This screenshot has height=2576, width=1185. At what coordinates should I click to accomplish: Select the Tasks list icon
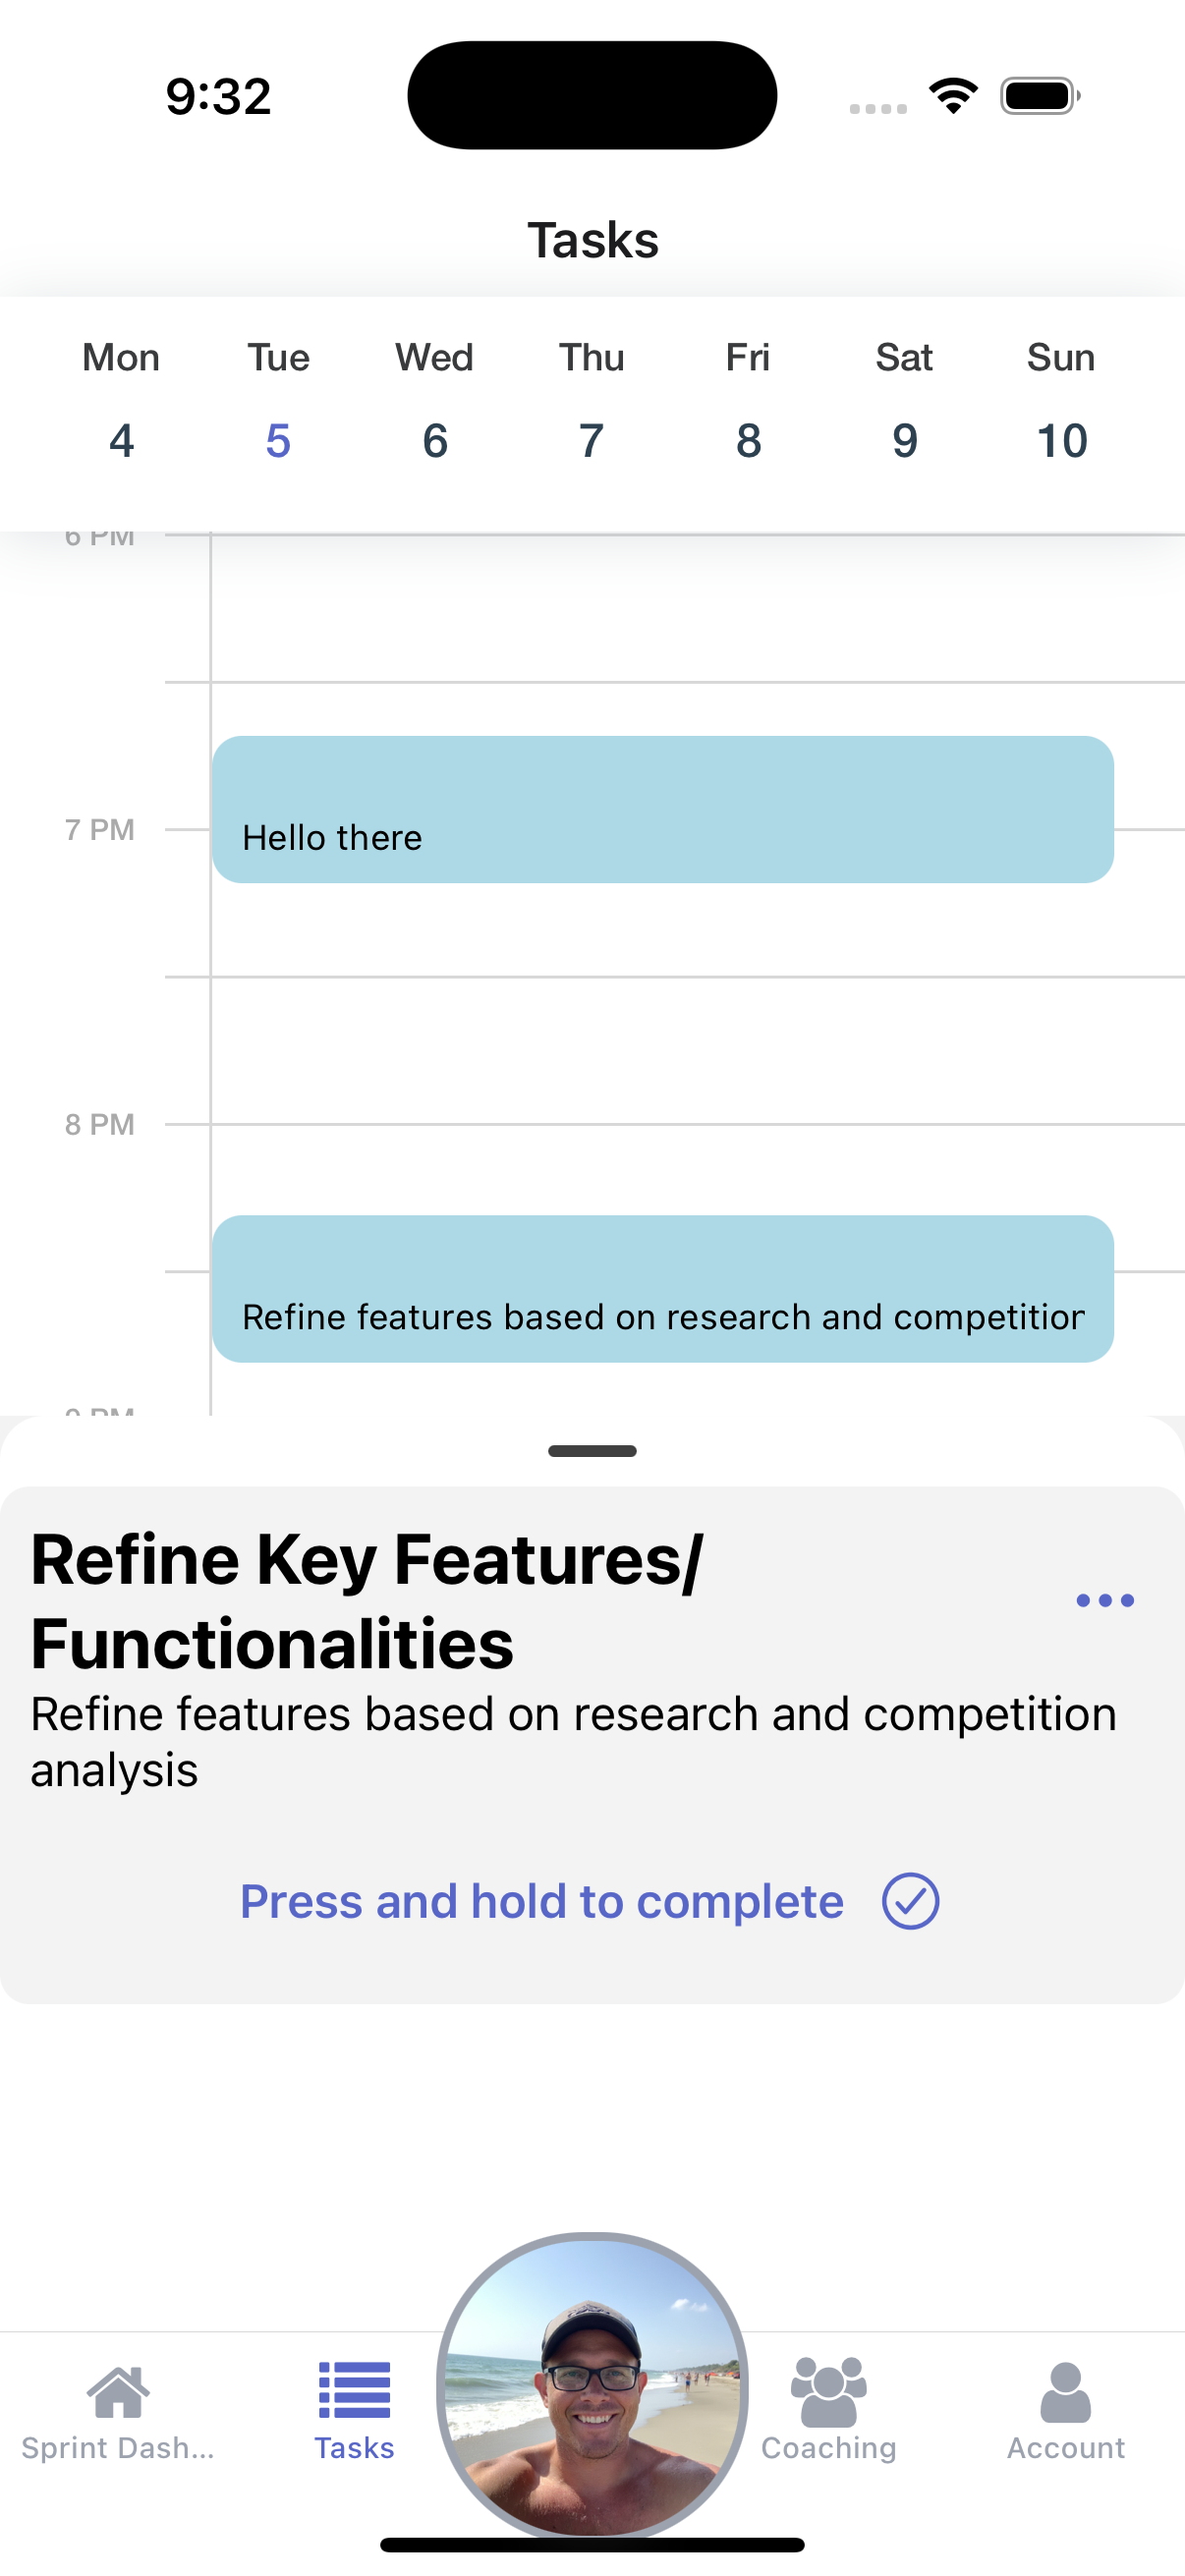[x=354, y=2390]
